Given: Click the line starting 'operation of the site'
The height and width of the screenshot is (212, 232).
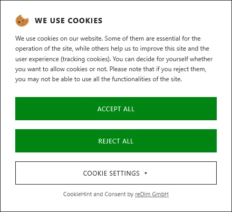Looking at the screenshot, I should [x=112, y=49].
